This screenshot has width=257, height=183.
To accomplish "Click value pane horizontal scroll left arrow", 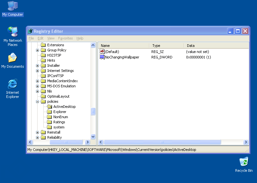I will 101,142.
